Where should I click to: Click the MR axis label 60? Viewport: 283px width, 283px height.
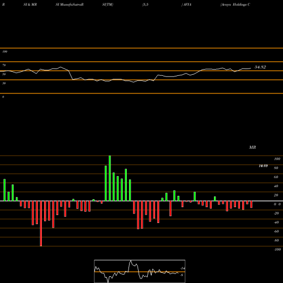(276, 177)
